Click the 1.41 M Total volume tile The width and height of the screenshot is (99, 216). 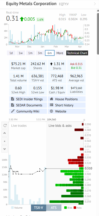click(x=18, y=78)
